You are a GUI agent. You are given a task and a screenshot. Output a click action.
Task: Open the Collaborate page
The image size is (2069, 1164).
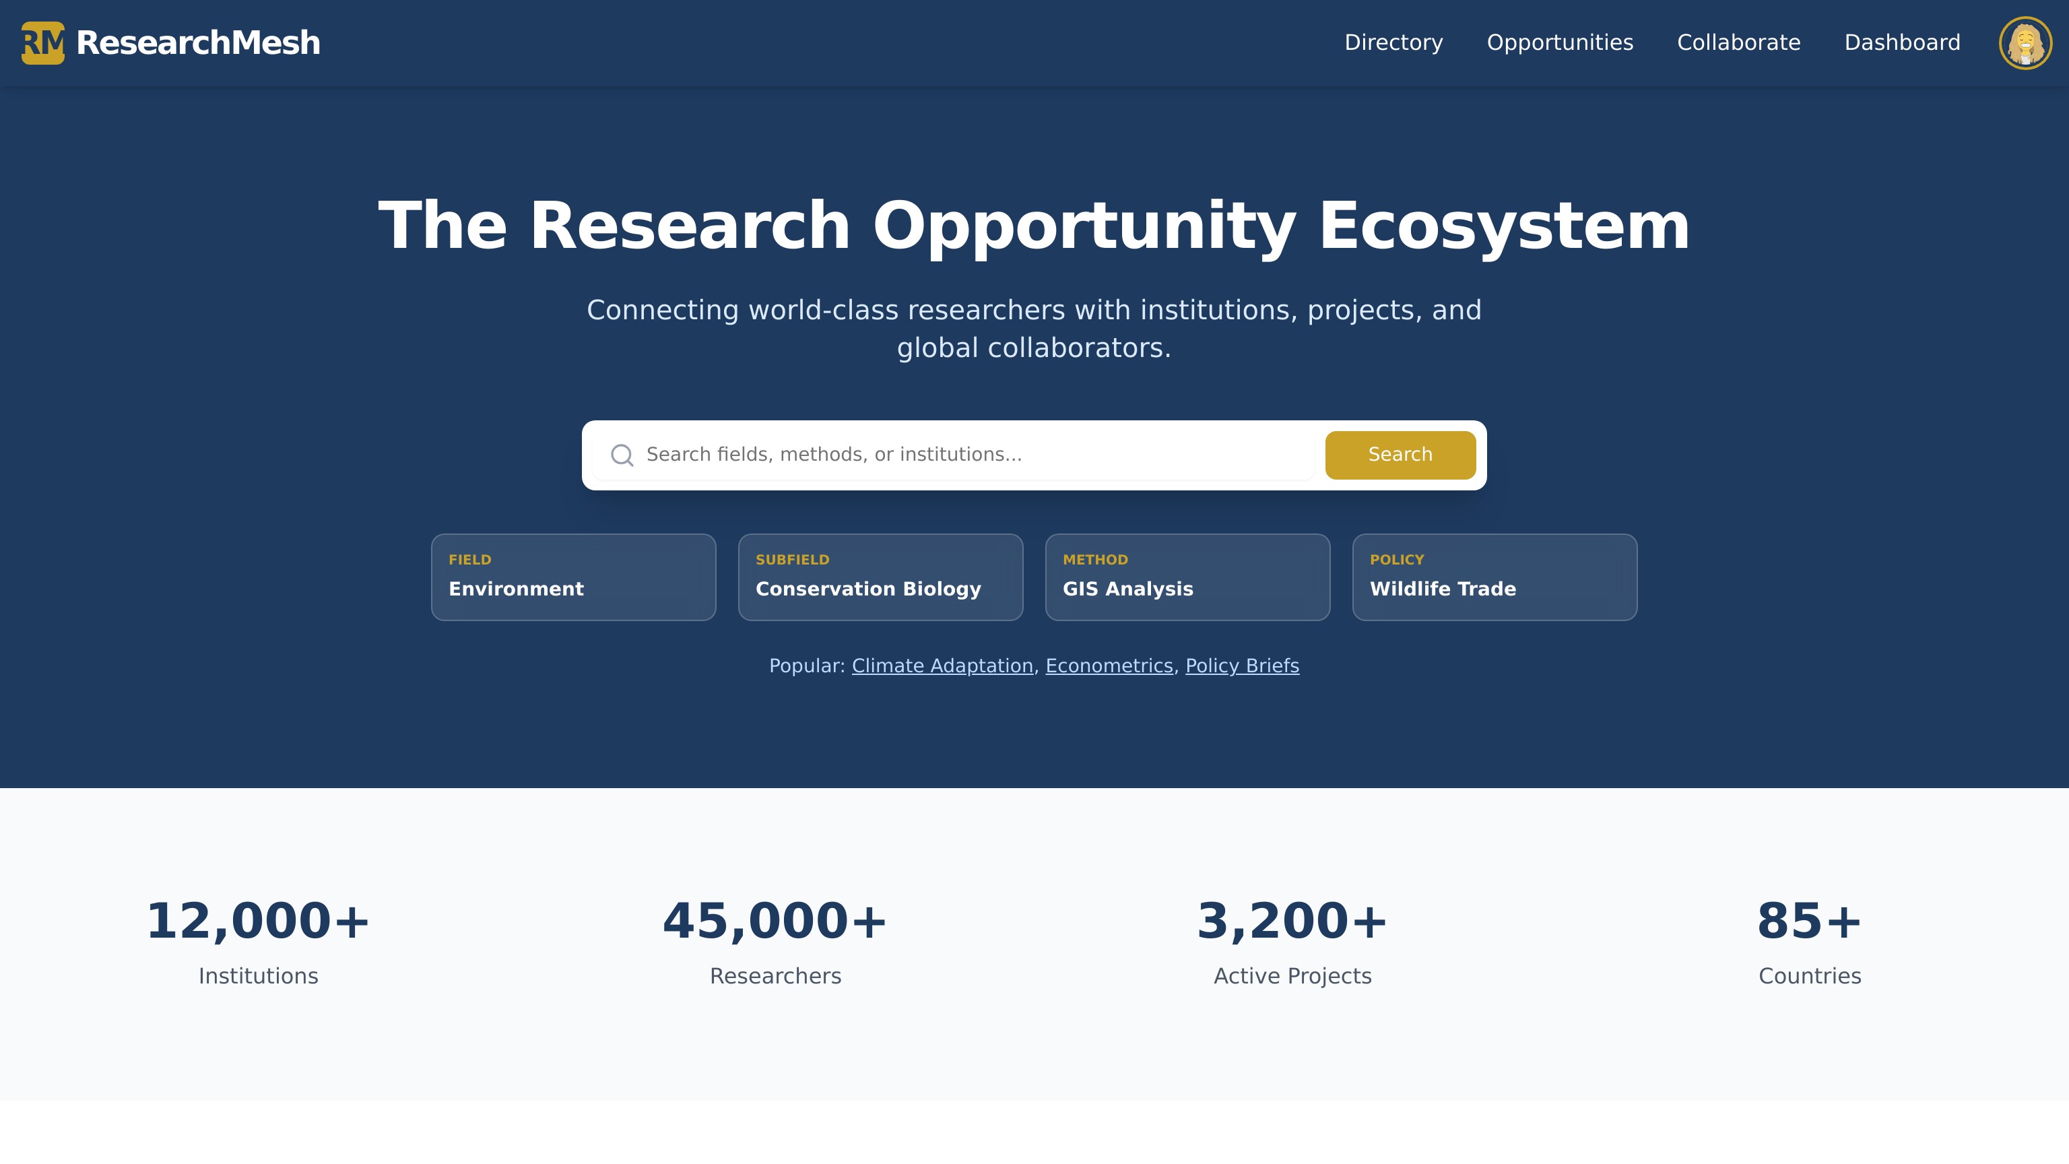pyautogui.click(x=1738, y=42)
